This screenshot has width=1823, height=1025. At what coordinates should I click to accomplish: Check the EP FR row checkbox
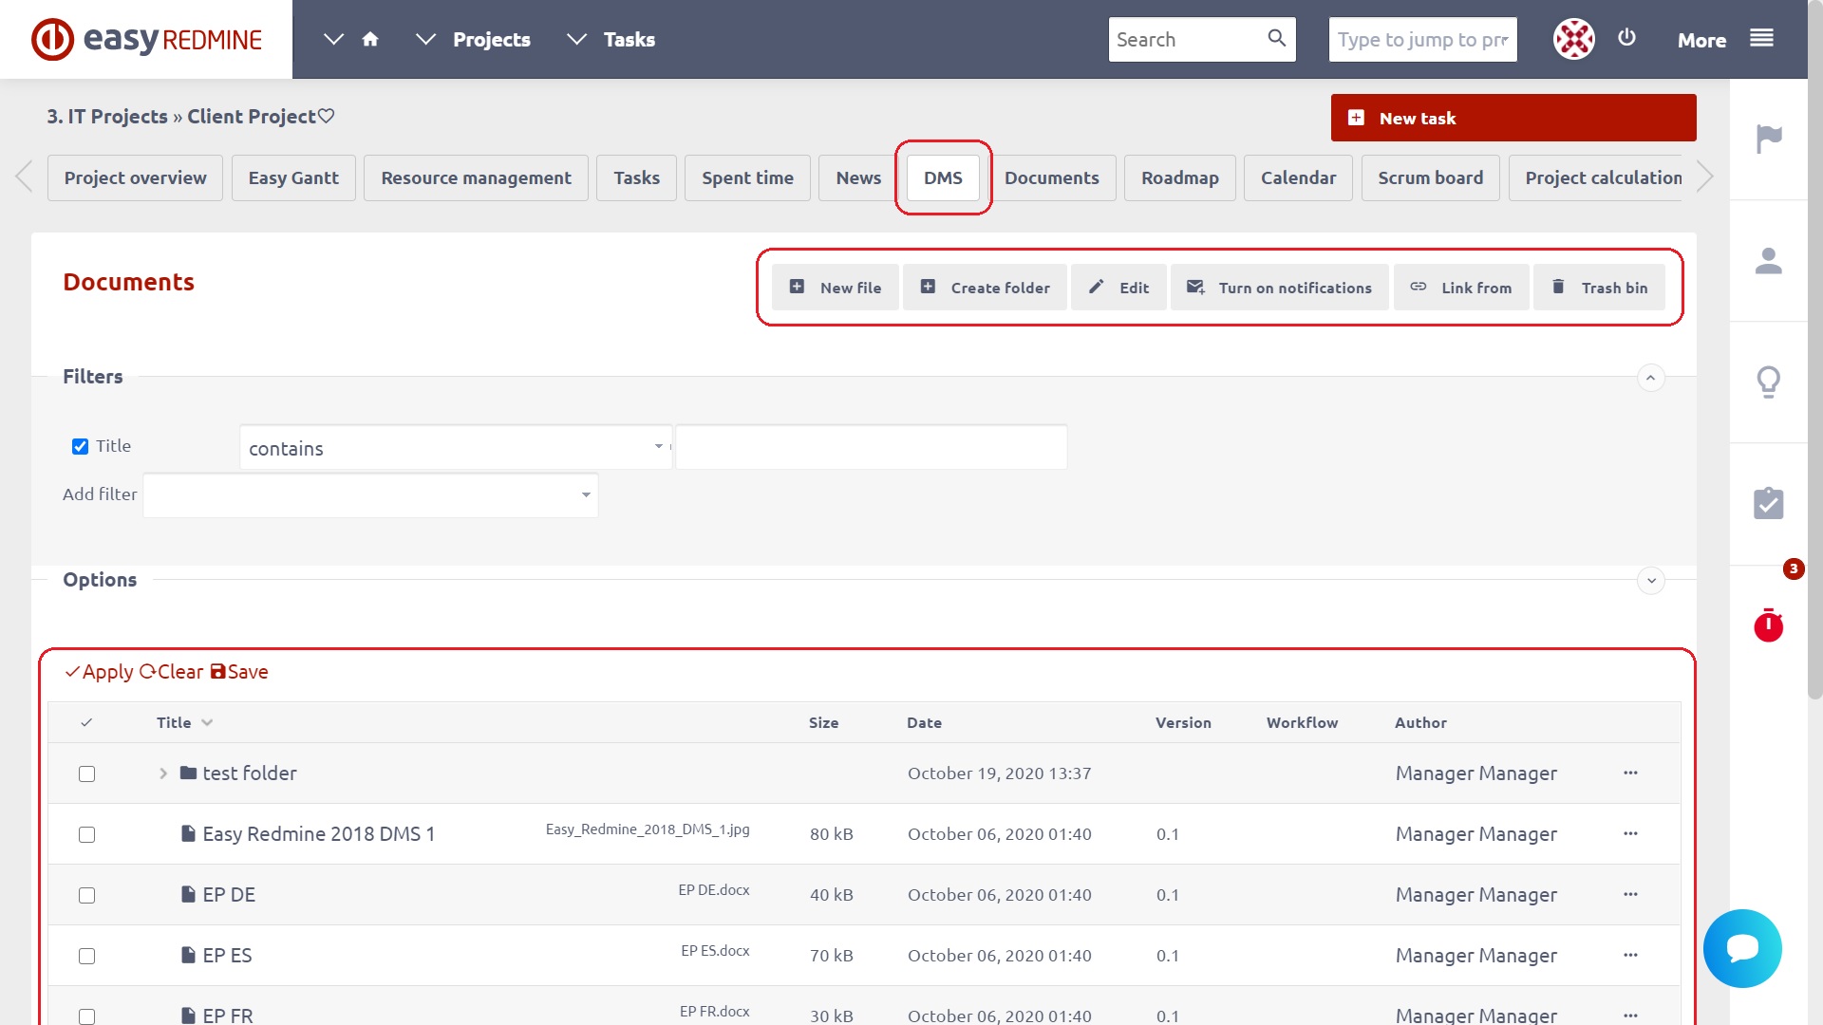point(86,1016)
